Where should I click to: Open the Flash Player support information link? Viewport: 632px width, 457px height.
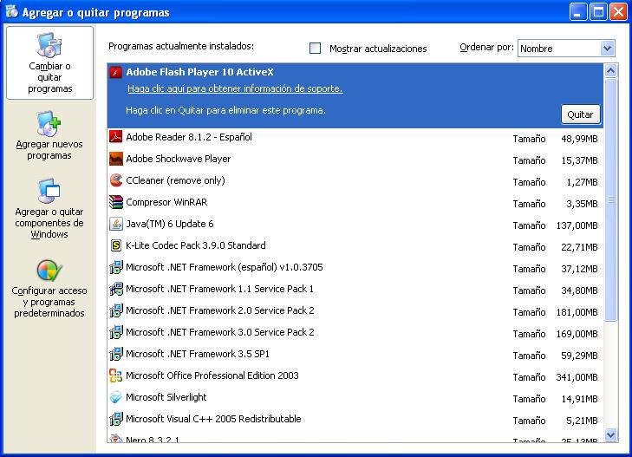tap(234, 89)
